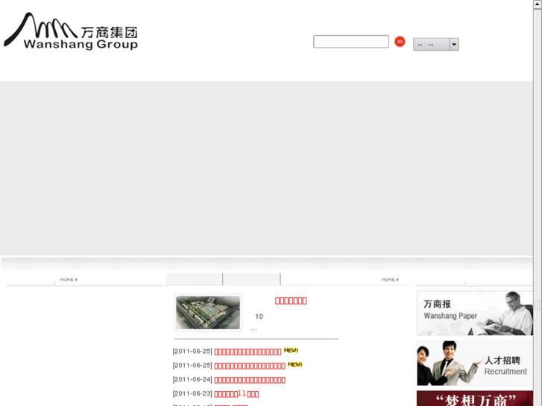Click the scrollbar up arrow
Image resolution: width=542 pixels, height=406 pixels.
[x=538, y=4]
